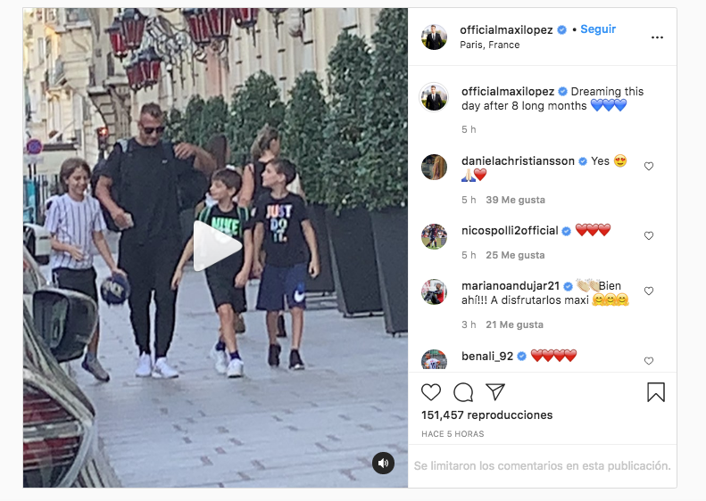Like marianoandujar21's comment heart
Image resolution: width=706 pixels, height=501 pixels.
tap(648, 291)
